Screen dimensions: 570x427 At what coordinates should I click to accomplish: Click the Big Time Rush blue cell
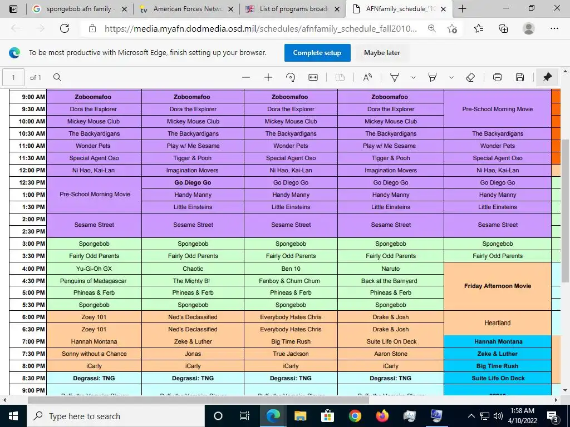point(497,366)
